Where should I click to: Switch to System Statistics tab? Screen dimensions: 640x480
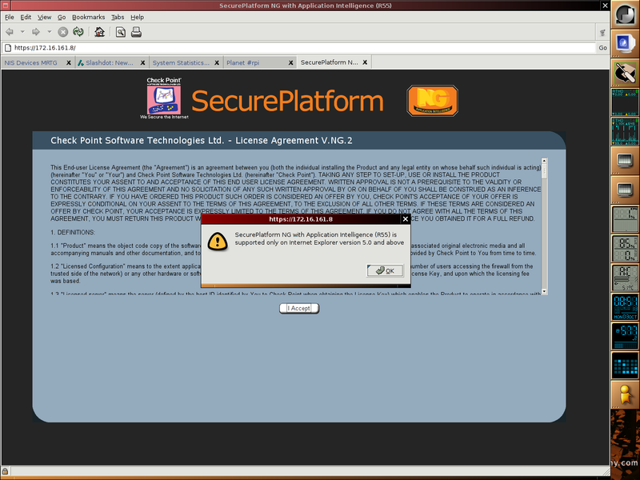(x=181, y=63)
